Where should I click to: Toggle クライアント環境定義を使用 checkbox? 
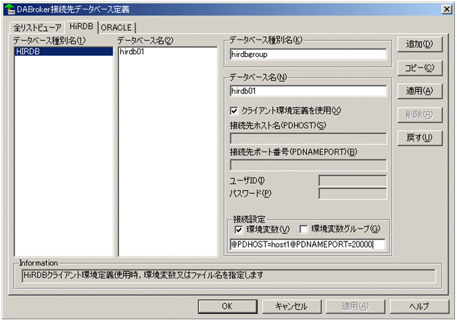(x=234, y=111)
